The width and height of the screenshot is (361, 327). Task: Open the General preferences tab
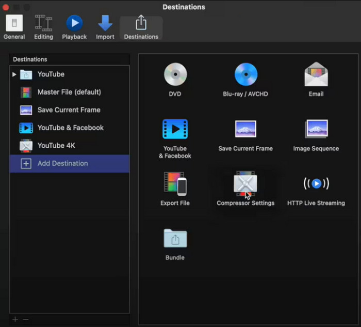14,27
